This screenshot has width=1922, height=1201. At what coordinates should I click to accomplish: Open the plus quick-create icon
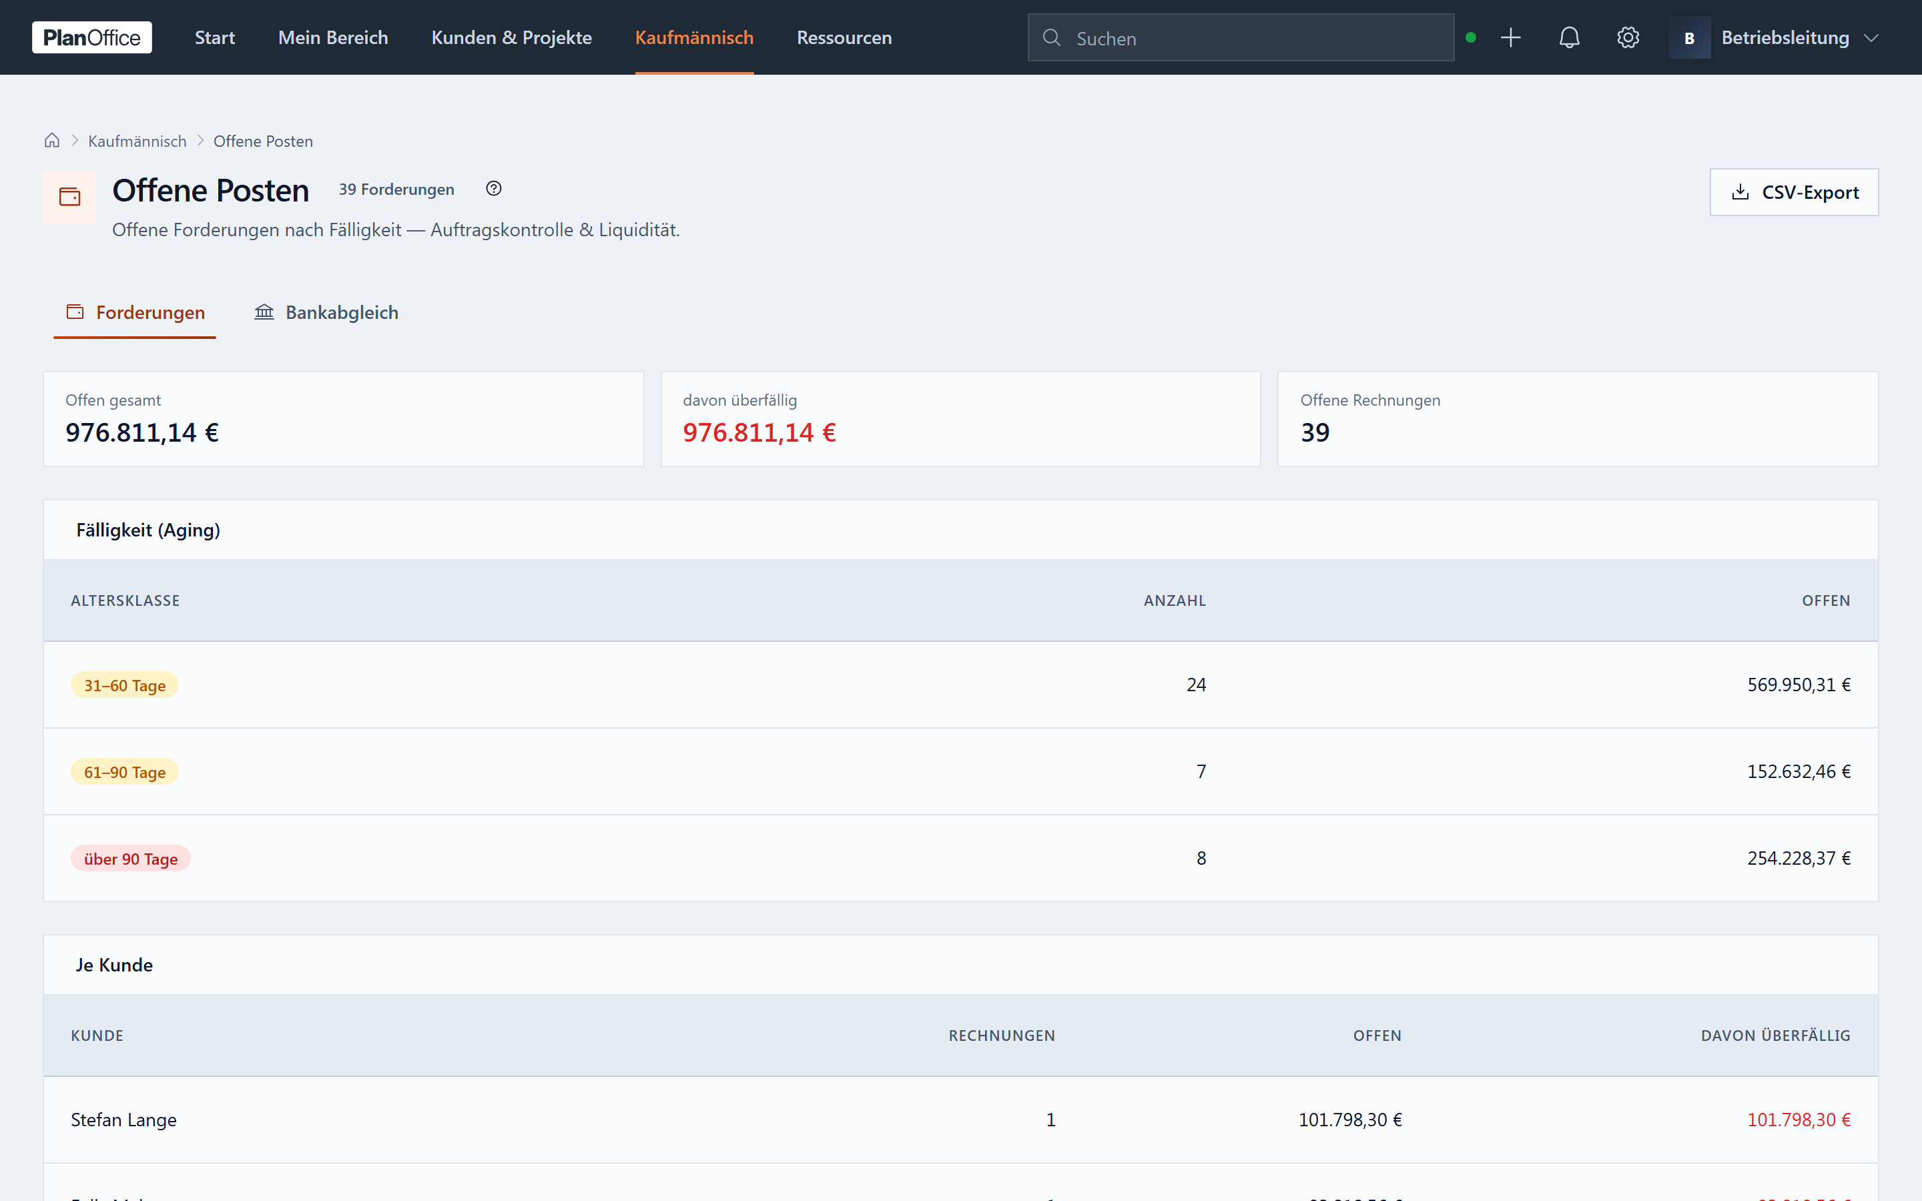pyautogui.click(x=1511, y=37)
